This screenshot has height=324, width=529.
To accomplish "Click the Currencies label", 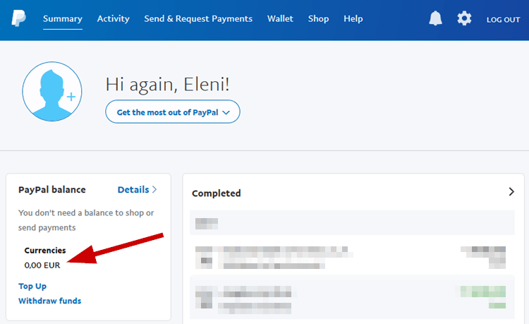I will pos(45,251).
